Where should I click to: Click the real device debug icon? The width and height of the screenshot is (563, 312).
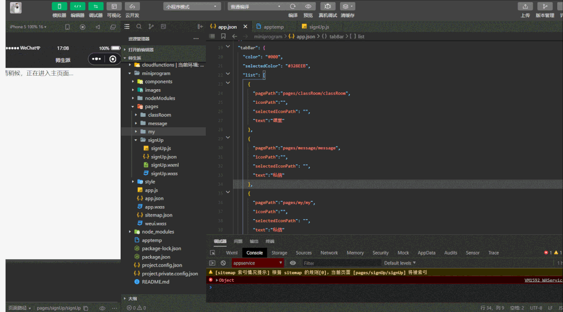pos(327,6)
